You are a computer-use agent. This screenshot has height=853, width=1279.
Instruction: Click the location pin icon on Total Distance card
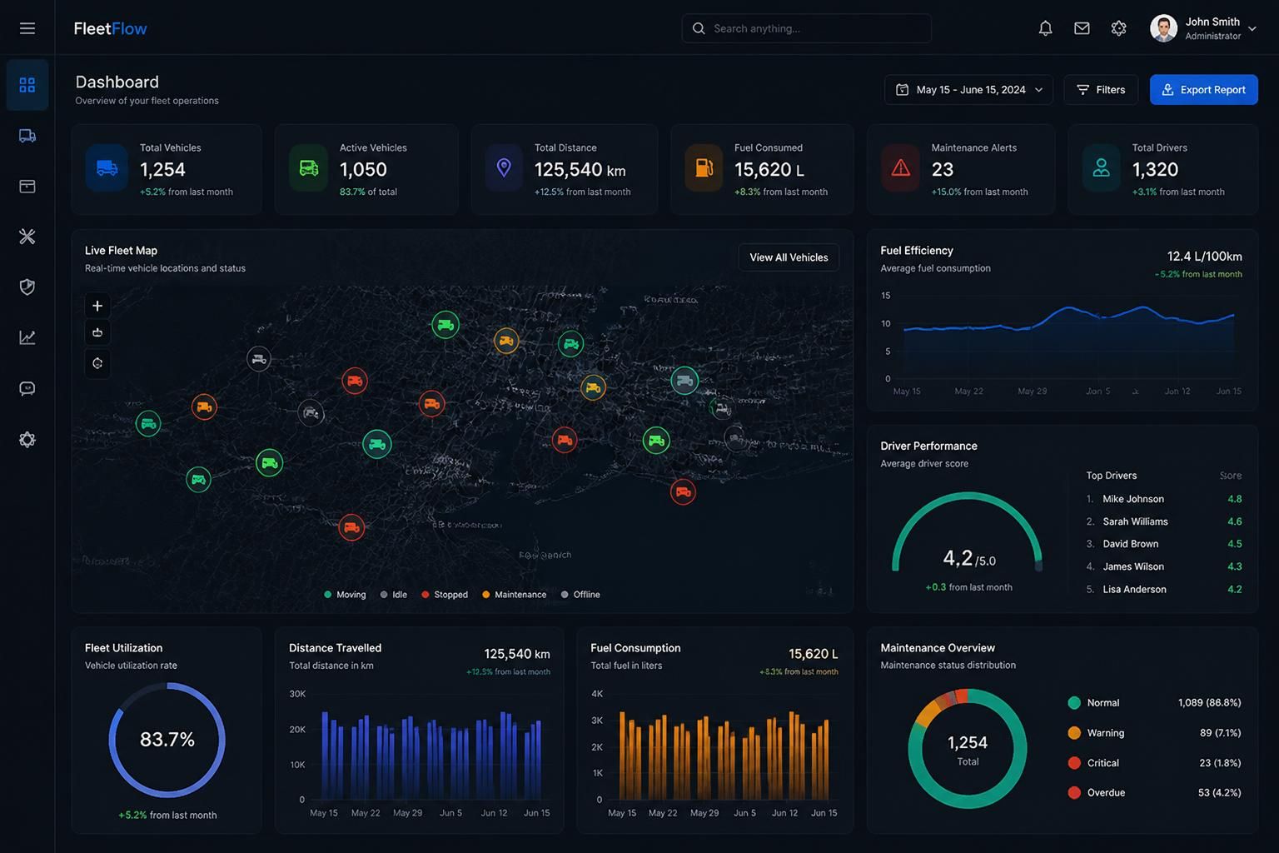pyautogui.click(x=504, y=168)
